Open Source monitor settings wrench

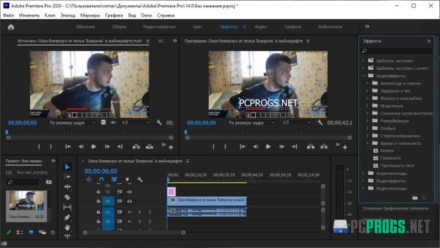pos(159,122)
